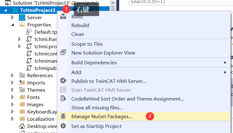This screenshot has height=133, width=233.
Task: Collapse the TcHmiProject3 project node
Action: tap(5, 10)
